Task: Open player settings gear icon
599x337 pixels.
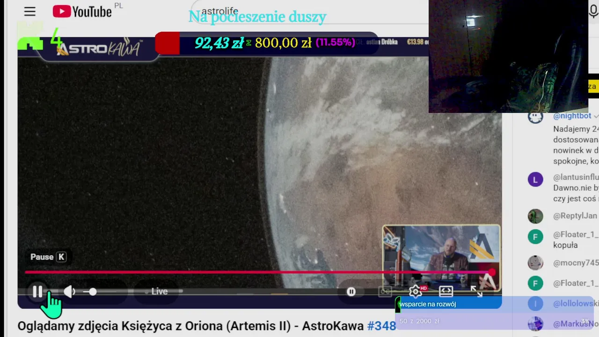Action: [x=416, y=292]
